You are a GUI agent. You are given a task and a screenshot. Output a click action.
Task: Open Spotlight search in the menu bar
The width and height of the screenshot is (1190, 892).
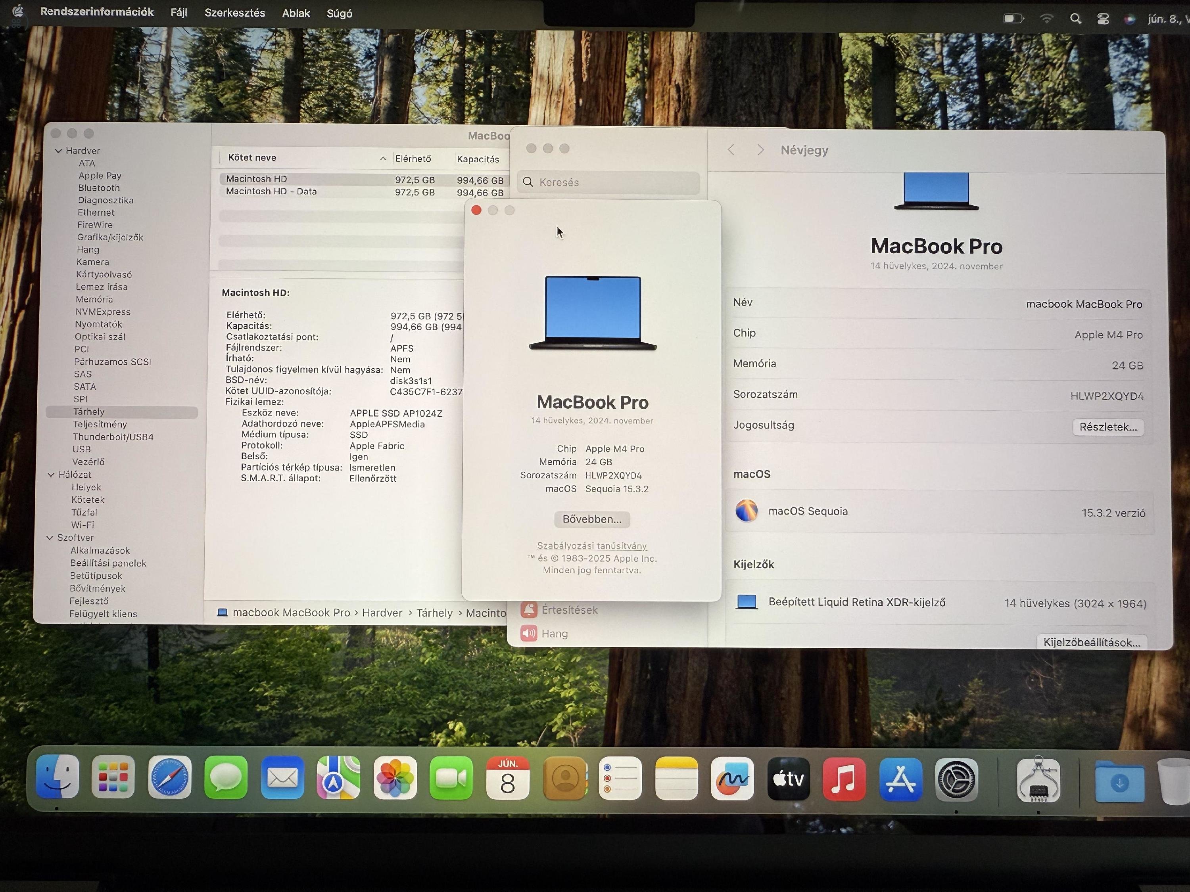1075,19
